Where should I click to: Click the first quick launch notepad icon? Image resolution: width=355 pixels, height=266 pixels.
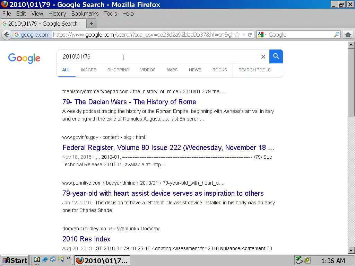(x=37, y=259)
